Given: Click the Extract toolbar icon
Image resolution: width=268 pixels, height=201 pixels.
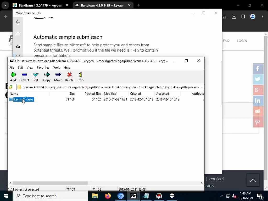Looking at the screenshot, I should [24, 77].
